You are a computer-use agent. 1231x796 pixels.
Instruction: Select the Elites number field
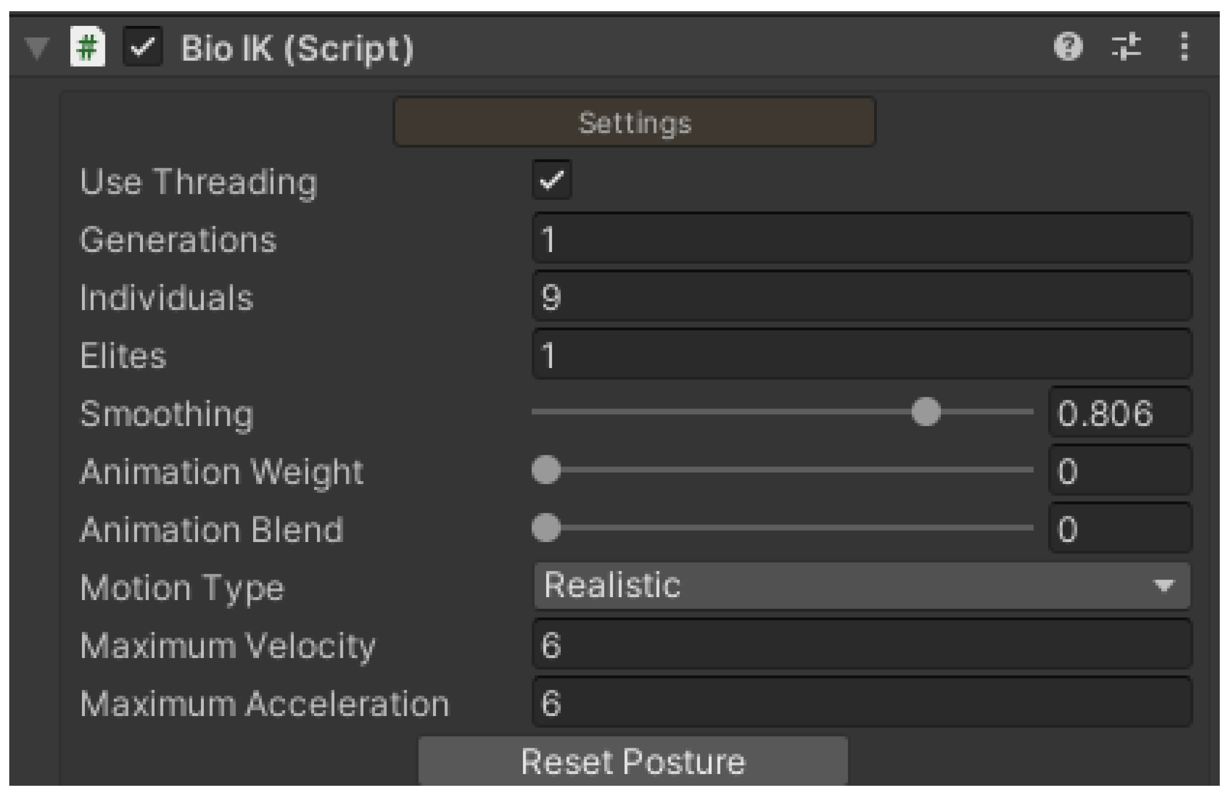coord(861,354)
